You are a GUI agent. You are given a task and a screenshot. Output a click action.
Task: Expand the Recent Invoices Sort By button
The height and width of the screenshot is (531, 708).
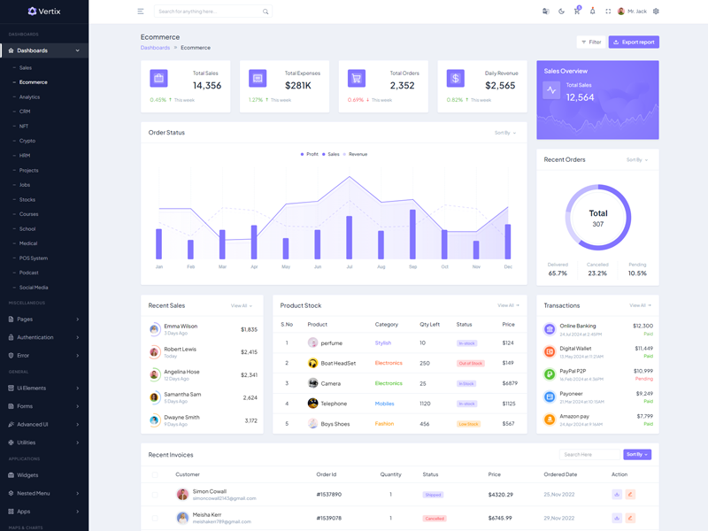point(637,454)
